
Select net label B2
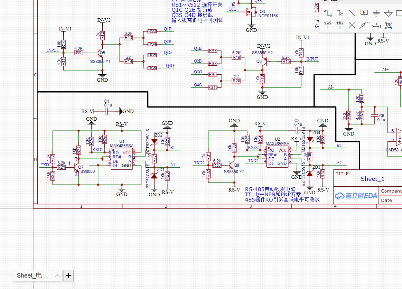pos(339,146)
